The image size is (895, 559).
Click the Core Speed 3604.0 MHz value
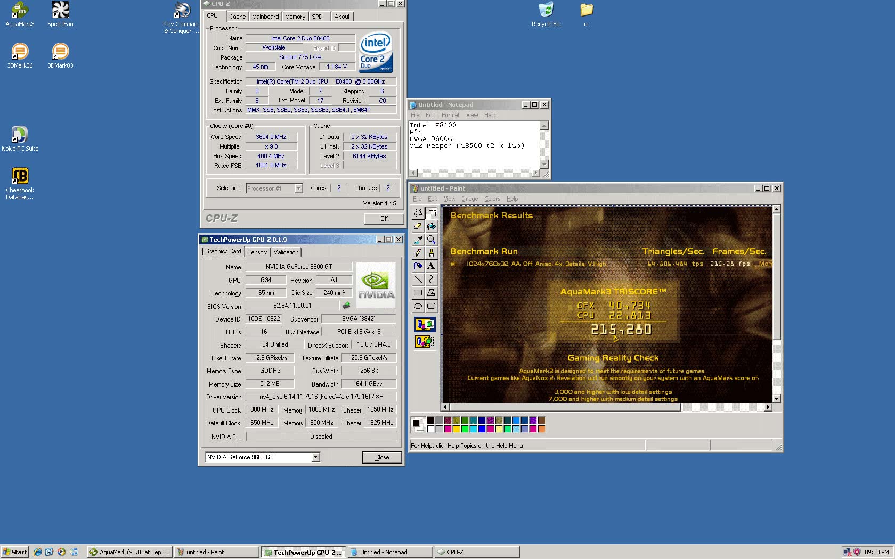[271, 137]
